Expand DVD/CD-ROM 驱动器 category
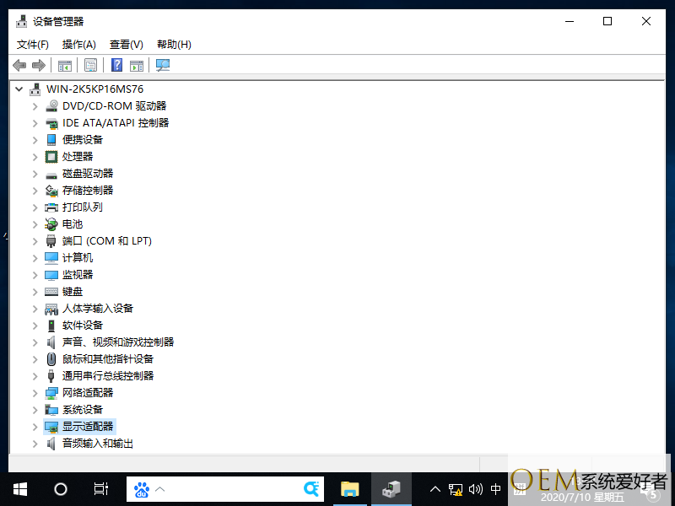This screenshot has height=506, width=675. tap(35, 106)
